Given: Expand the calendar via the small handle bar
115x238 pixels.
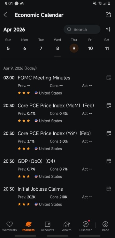Looking at the screenshot, I should [57, 56].
